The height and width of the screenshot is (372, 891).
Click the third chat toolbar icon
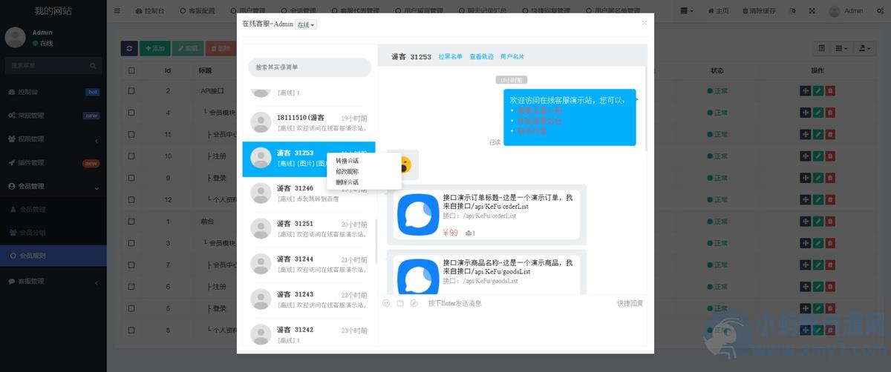click(414, 303)
